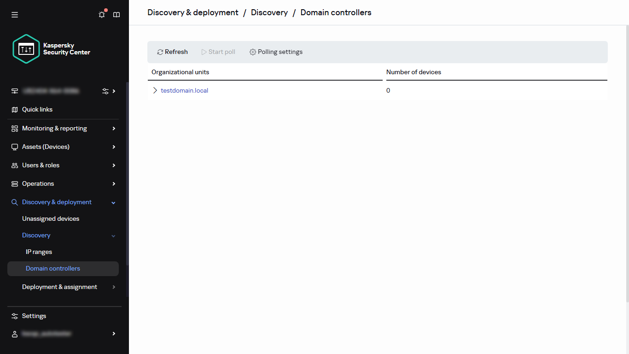
Task: Open the navigation hamburger menu
Action: click(14, 14)
